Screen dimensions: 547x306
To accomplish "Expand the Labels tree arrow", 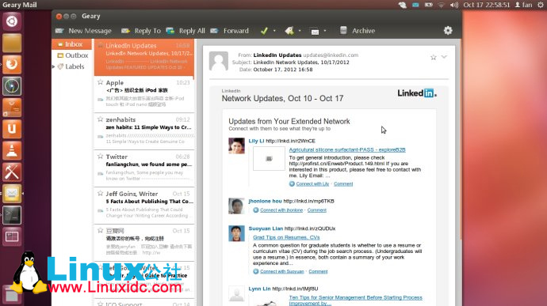I will click(x=54, y=66).
